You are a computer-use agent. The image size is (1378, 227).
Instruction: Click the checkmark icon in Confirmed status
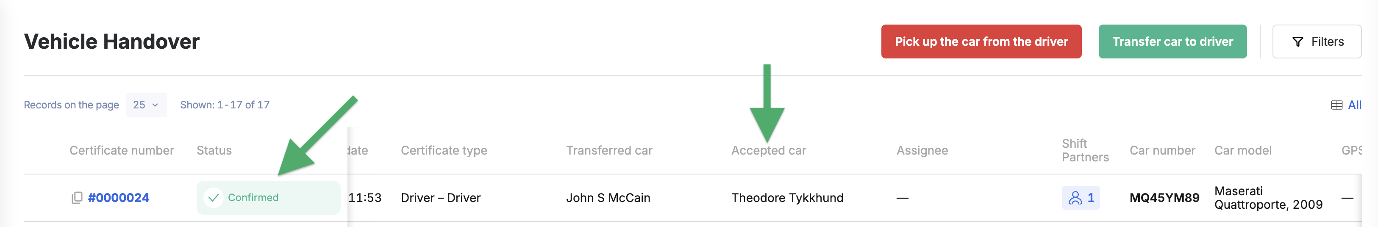pyautogui.click(x=214, y=198)
